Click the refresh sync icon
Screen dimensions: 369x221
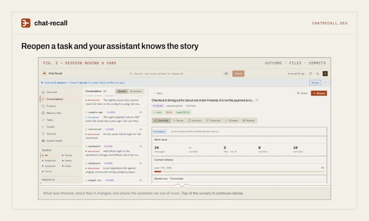pyautogui.click(x=310, y=74)
